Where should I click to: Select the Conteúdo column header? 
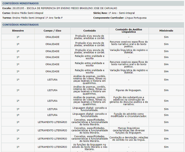[x=89, y=31]
